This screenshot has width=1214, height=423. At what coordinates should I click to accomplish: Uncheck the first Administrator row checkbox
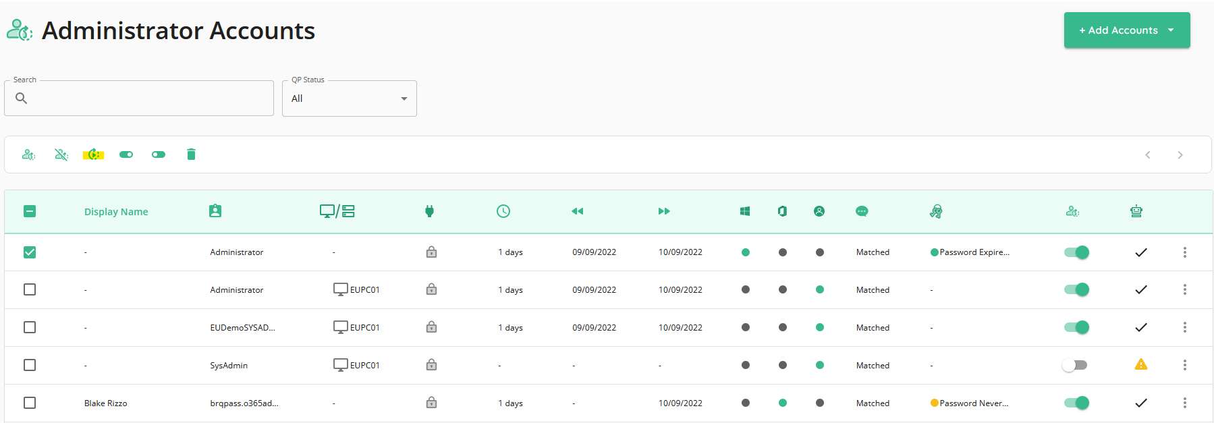[30, 252]
